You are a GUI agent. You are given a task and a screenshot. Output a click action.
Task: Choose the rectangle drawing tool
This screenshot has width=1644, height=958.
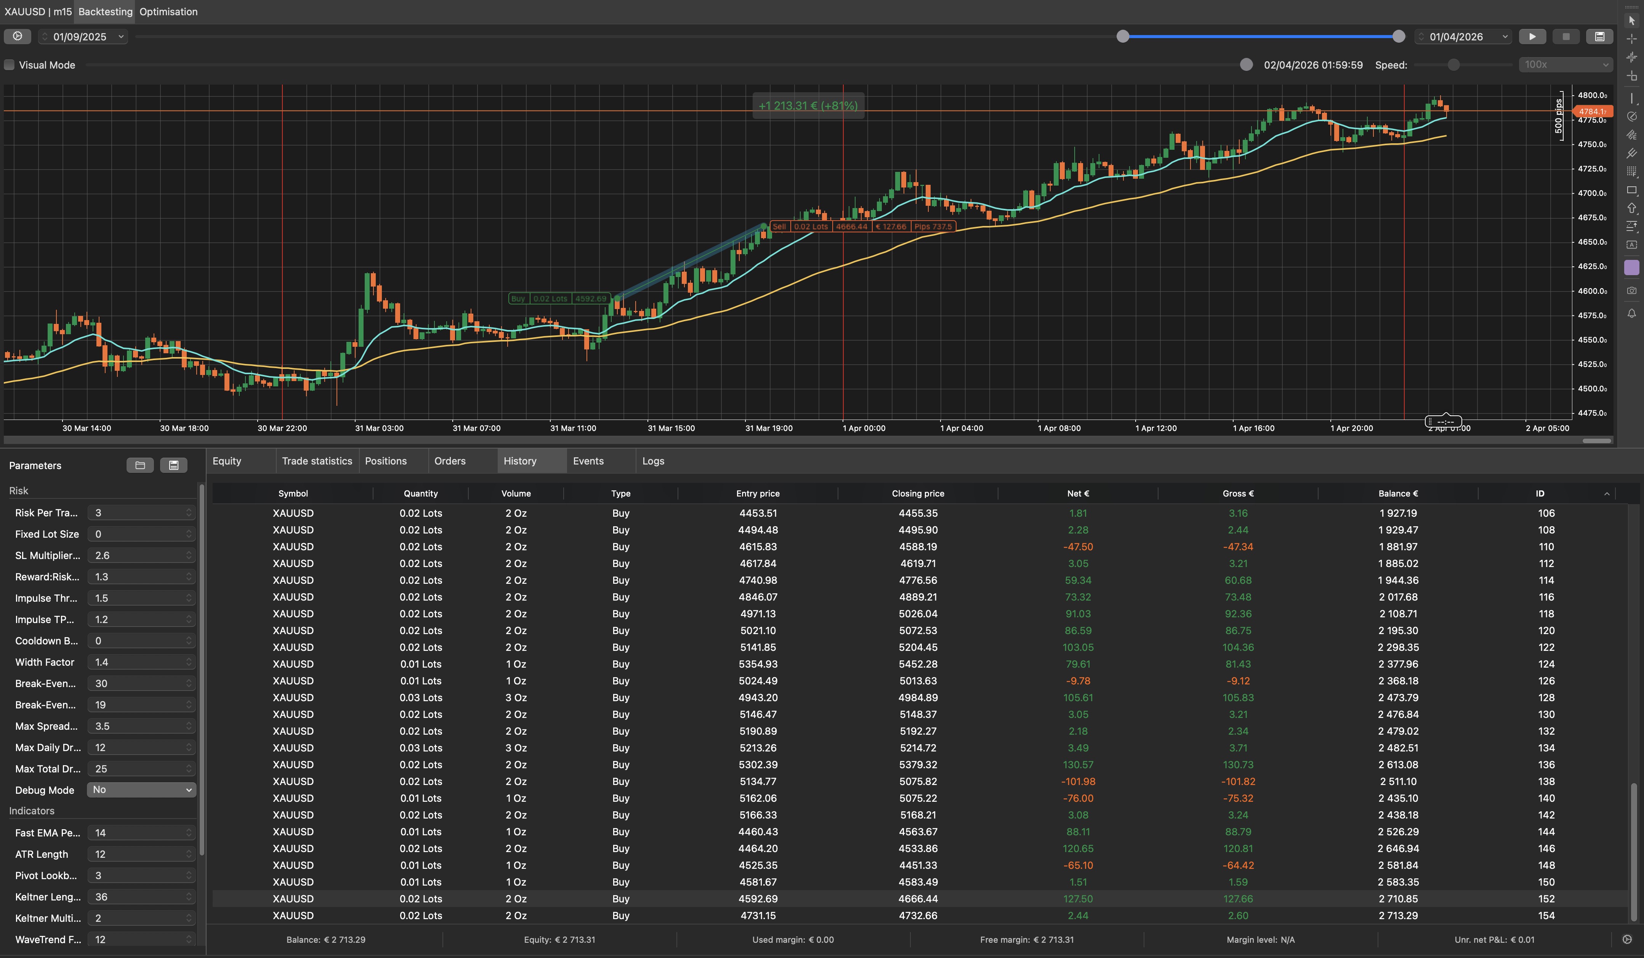pos(1631,191)
